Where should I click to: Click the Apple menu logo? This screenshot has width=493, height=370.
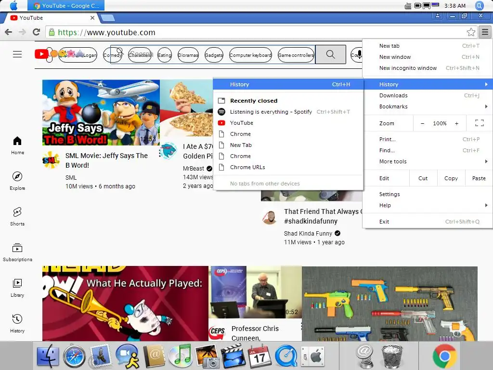coord(13,5)
